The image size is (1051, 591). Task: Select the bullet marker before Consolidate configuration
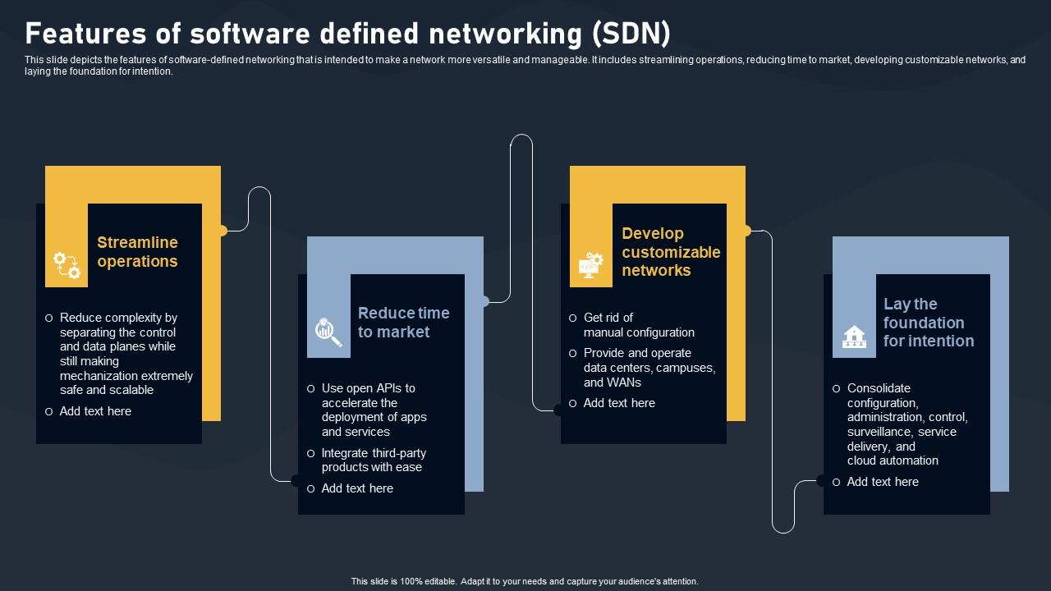(836, 389)
